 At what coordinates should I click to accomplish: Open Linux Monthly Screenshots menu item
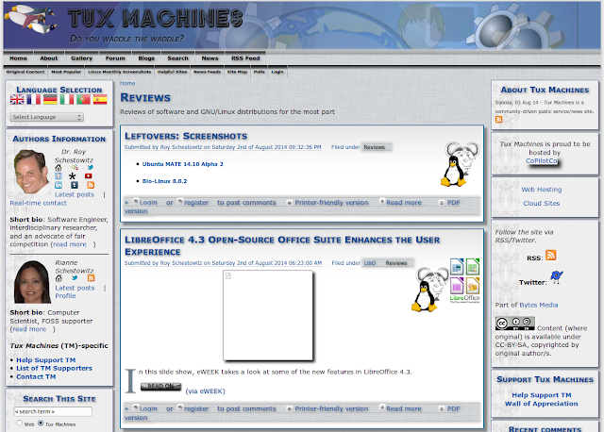pyautogui.click(x=120, y=72)
